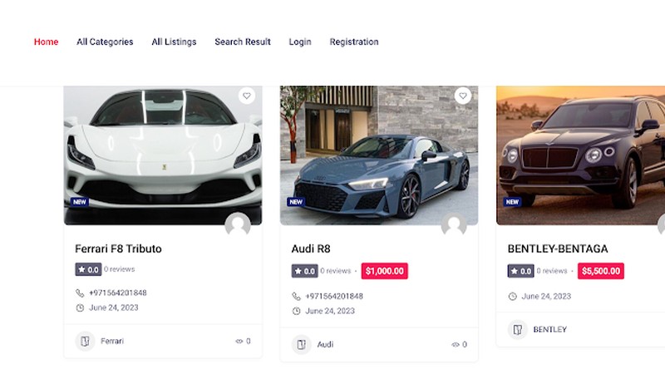Open the All Listings page
Screen dimensions: 665x374
coord(174,42)
